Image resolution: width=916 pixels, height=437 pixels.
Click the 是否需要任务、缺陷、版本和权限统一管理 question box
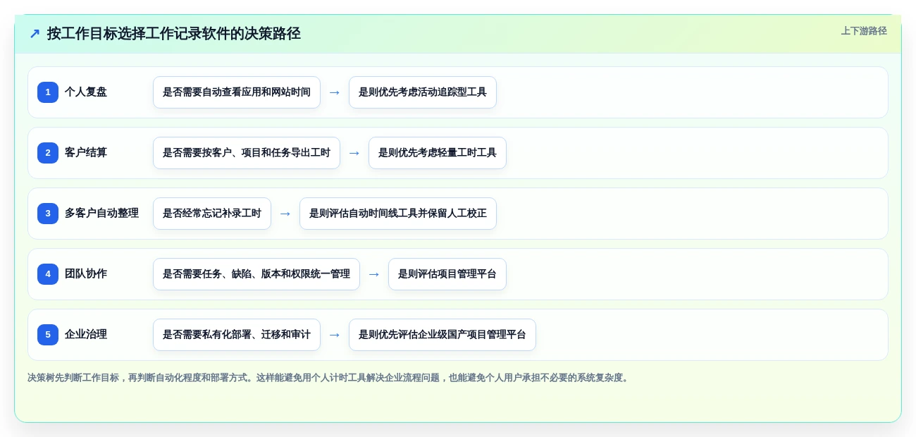[256, 274]
